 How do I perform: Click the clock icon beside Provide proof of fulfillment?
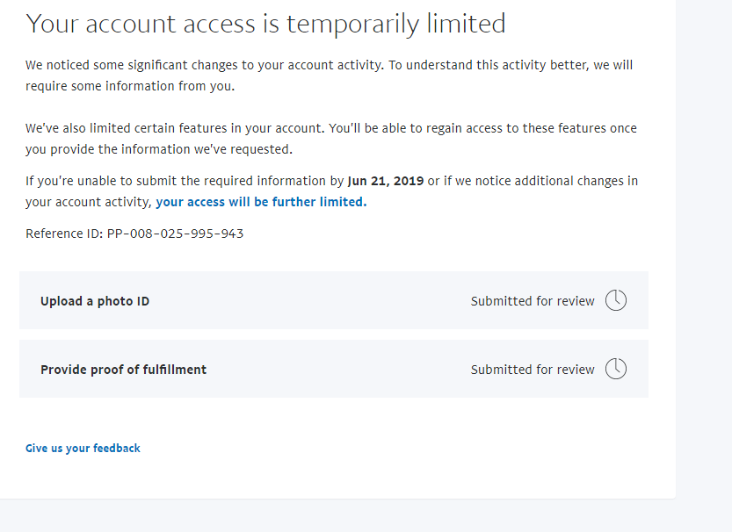pyautogui.click(x=616, y=370)
